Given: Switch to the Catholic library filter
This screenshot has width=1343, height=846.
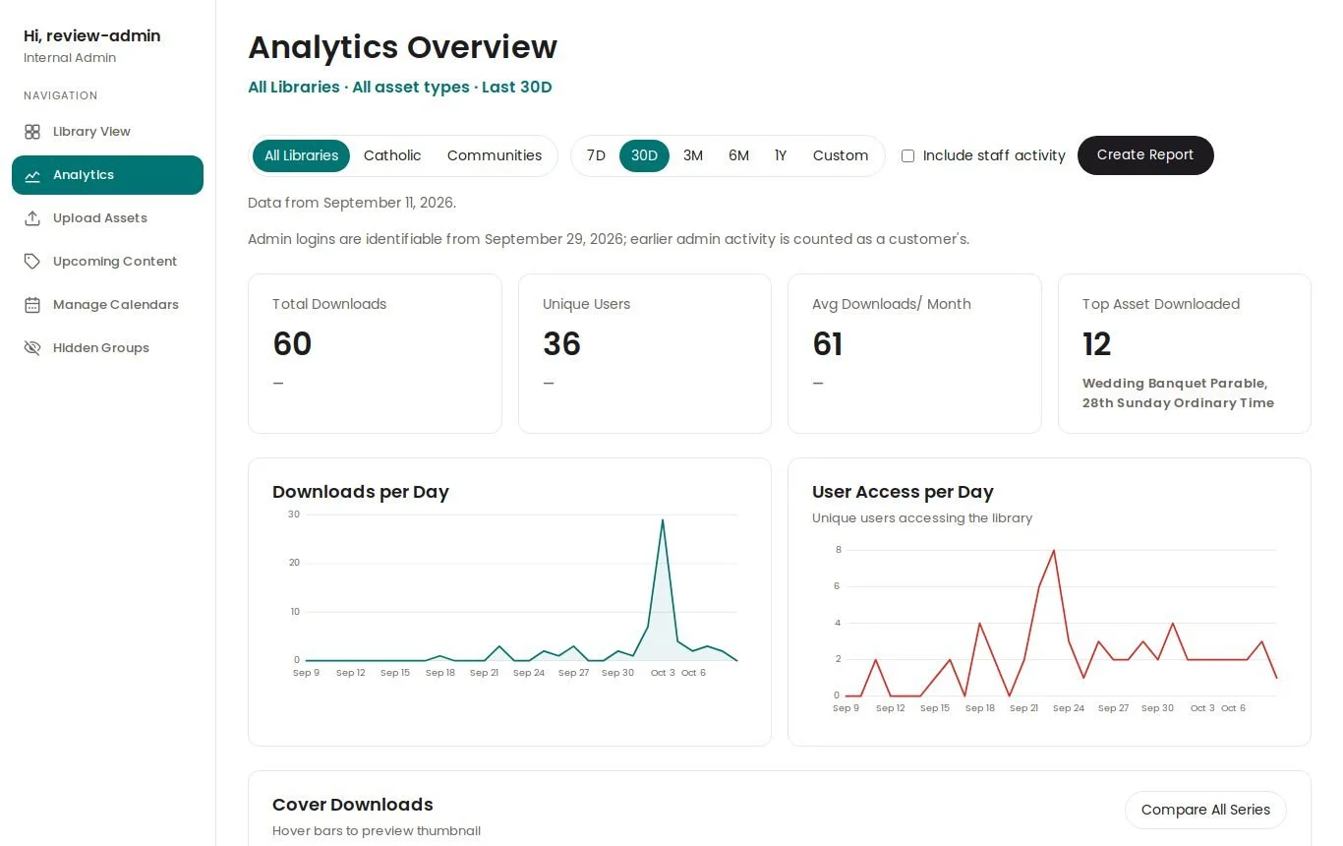Looking at the screenshot, I should pos(392,155).
